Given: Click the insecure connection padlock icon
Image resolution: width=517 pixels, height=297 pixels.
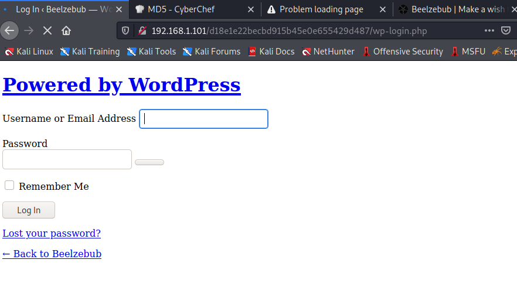Looking at the screenshot, I should pyautogui.click(x=141, y=30).
